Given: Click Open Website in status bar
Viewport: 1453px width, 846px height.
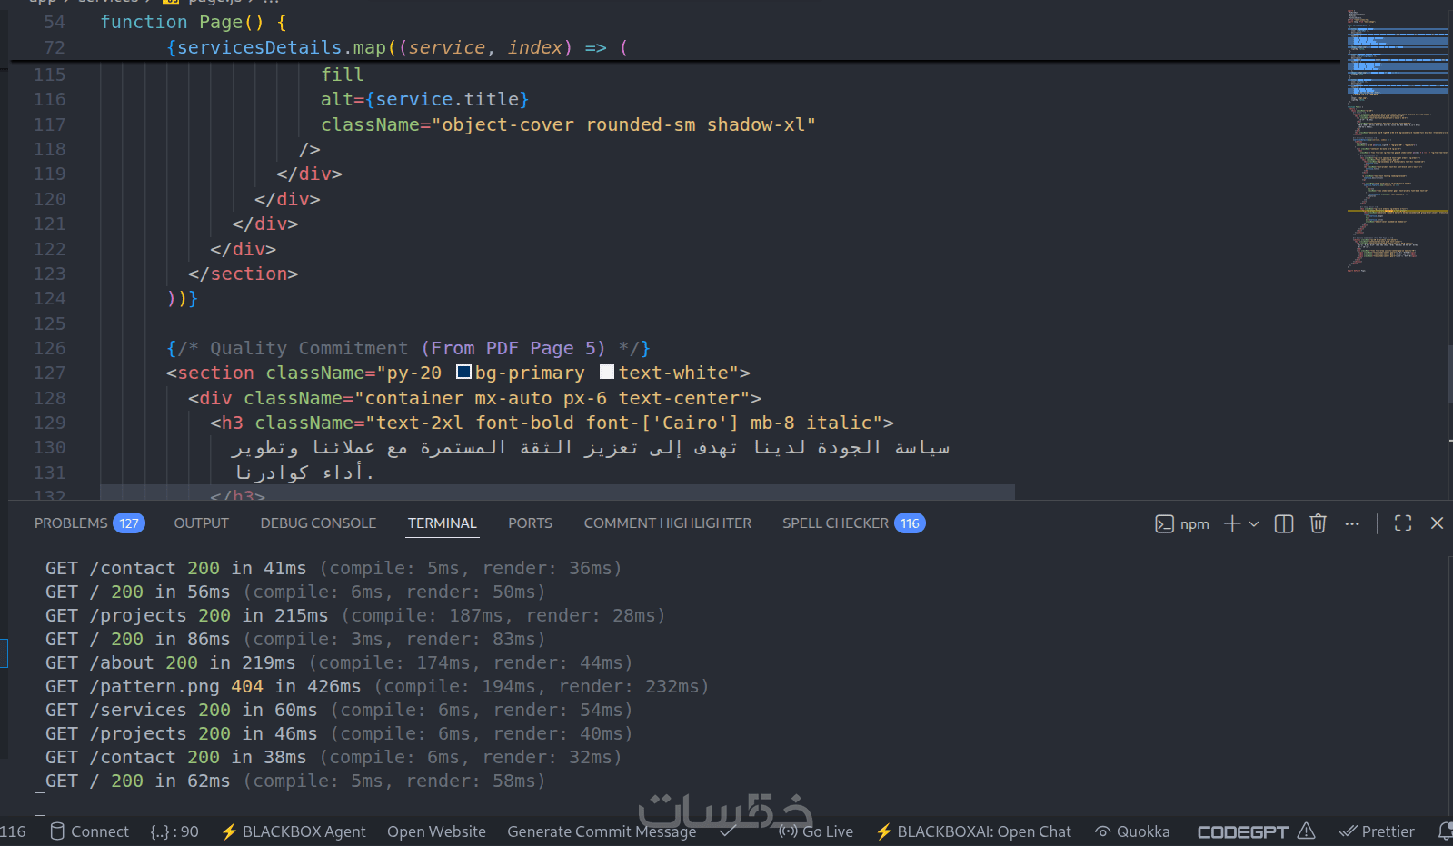Looking at the screenshot, I should pos(436,831).
